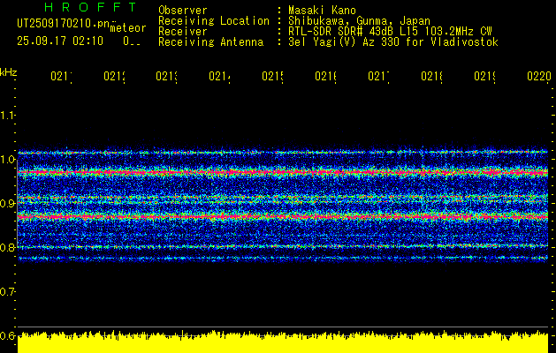The image size is (556, 353).
Task: Select the file name UT2509170210.pn
Action: click(x=64, y=24)
